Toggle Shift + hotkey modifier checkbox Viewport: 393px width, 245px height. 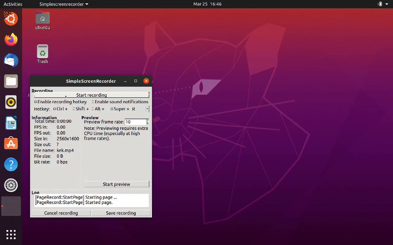coord(81,109)
